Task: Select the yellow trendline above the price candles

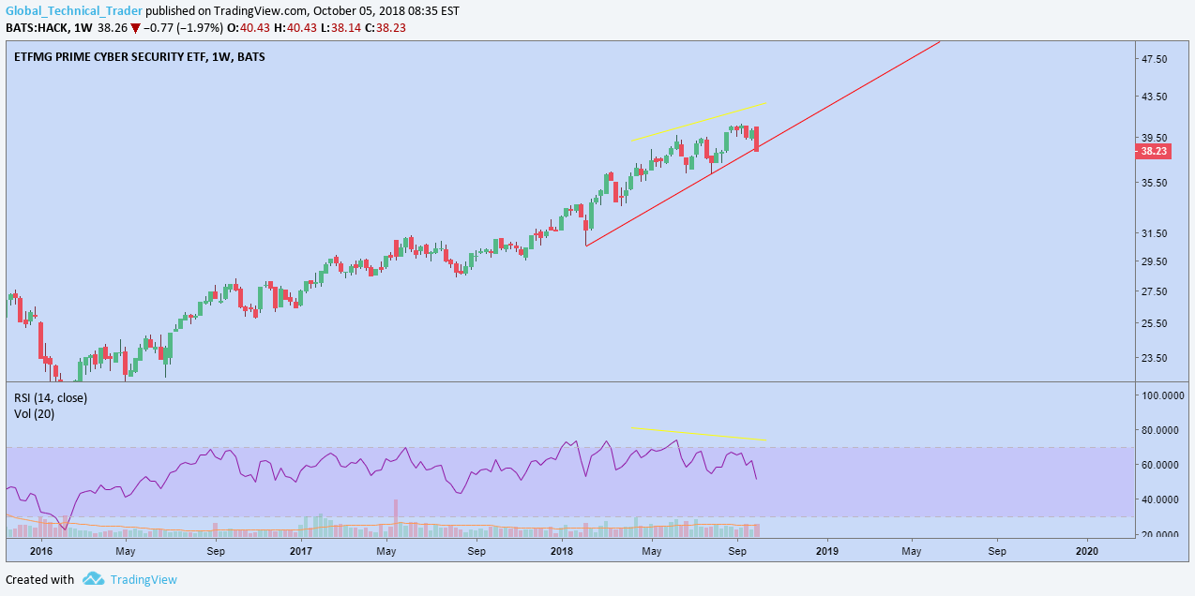Action: (x=699, y=121)
